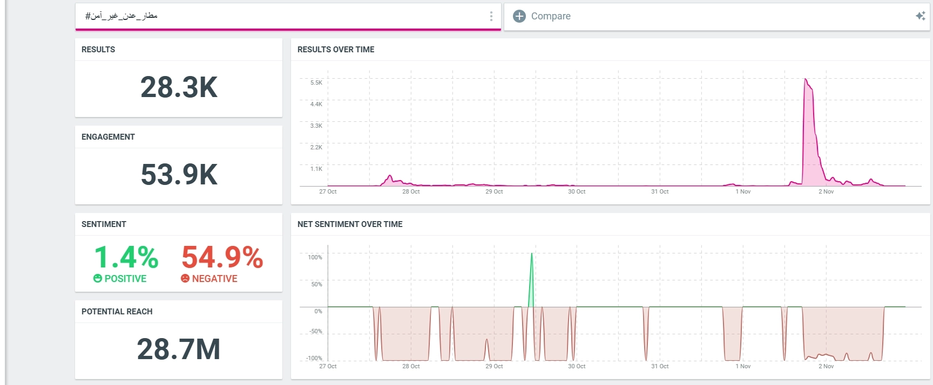Click the Compare text to add a query
This screenshot has height=385, width=933.
pyautogui.click(x=551, y=16)
